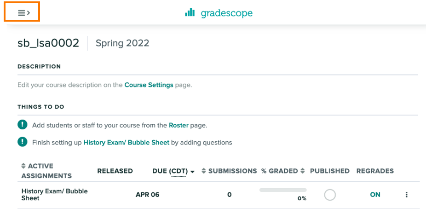
Task: Open the Roster page link
Action: [178, 125]
